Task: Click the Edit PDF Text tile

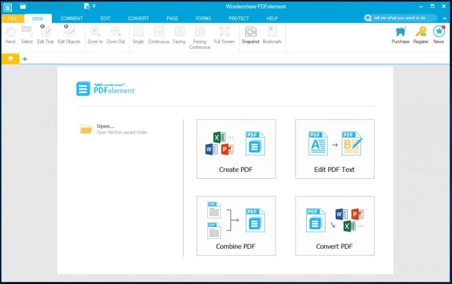Action: tap(334, 149)
